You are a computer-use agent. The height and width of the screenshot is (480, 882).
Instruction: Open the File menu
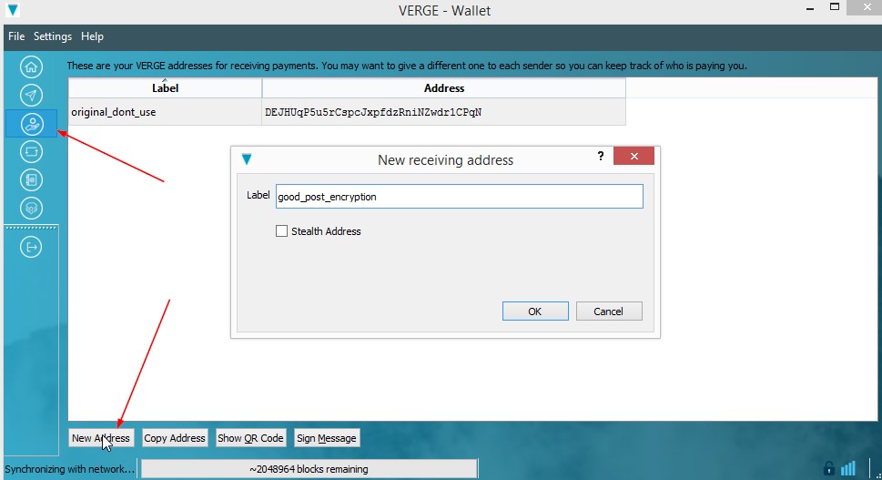(x=16, y=36)
